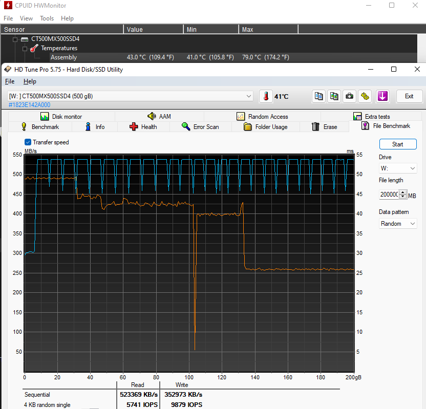Switch to the Health tab
426x409 pixels.
coord(144,127)
